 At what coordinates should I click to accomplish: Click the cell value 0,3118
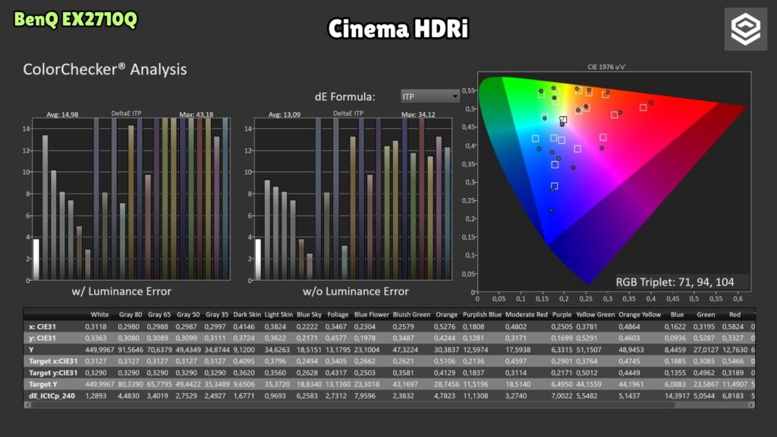click(95, 326)
